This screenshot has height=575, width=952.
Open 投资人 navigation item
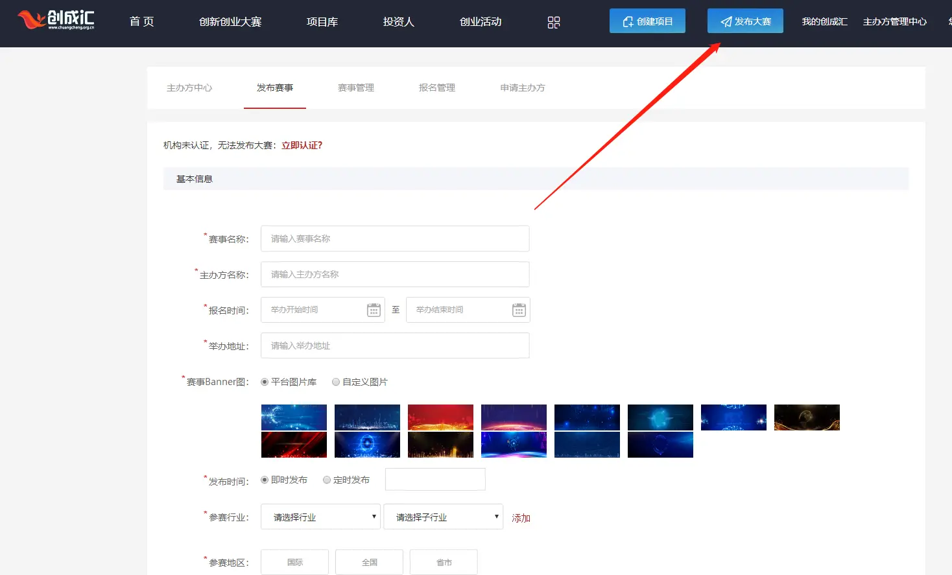pos(398,21)
